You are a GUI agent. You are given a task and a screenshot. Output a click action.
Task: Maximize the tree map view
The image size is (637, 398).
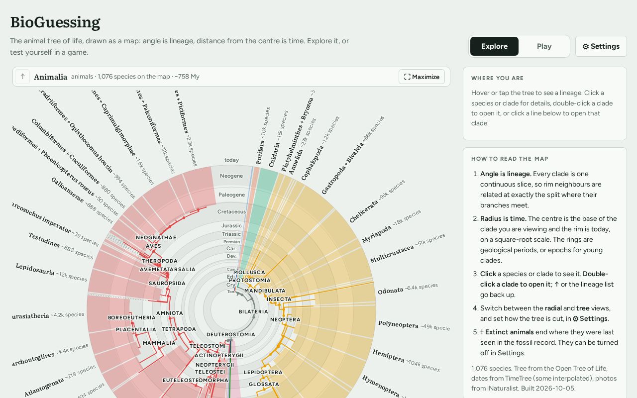422,77
